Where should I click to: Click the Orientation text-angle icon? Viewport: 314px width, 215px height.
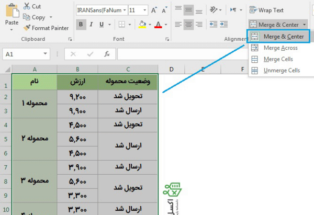point(214,9)
